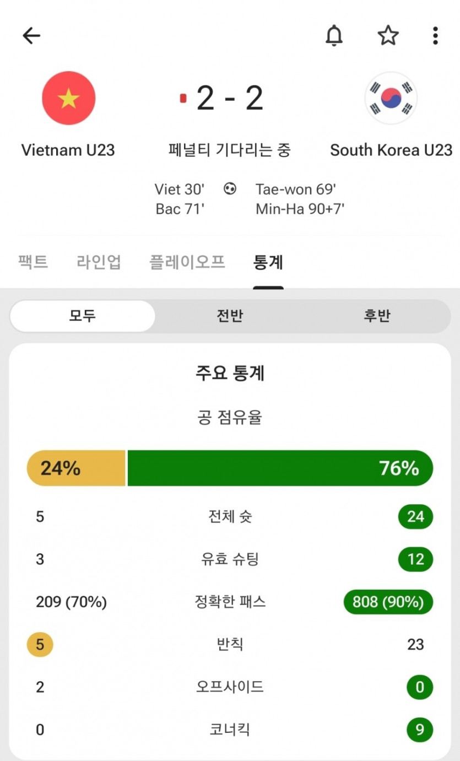
Task: Select the 통계 tab
Action: pyautogui.click(x=268, y=262)
